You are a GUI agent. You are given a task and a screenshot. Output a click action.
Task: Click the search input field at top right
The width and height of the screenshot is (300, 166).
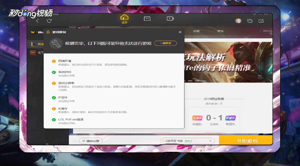tap(266, 31)
